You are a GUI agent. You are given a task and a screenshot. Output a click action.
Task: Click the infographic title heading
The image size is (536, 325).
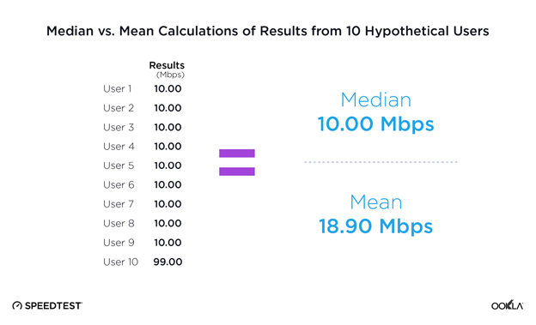point(268,31)
